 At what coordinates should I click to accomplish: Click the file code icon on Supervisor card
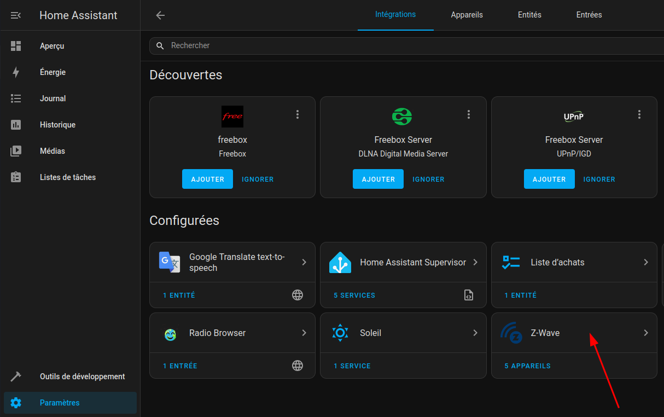point(468,296)
